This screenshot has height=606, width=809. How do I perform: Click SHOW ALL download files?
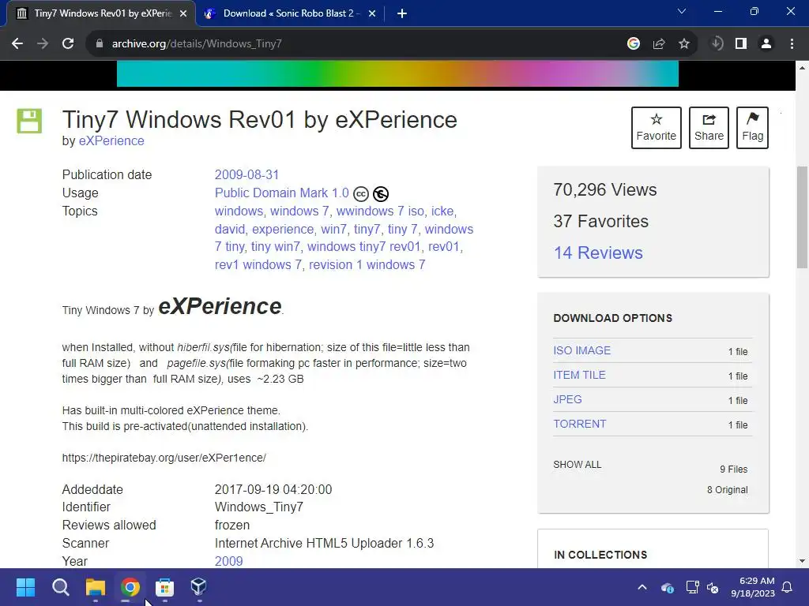click(578, 464)
